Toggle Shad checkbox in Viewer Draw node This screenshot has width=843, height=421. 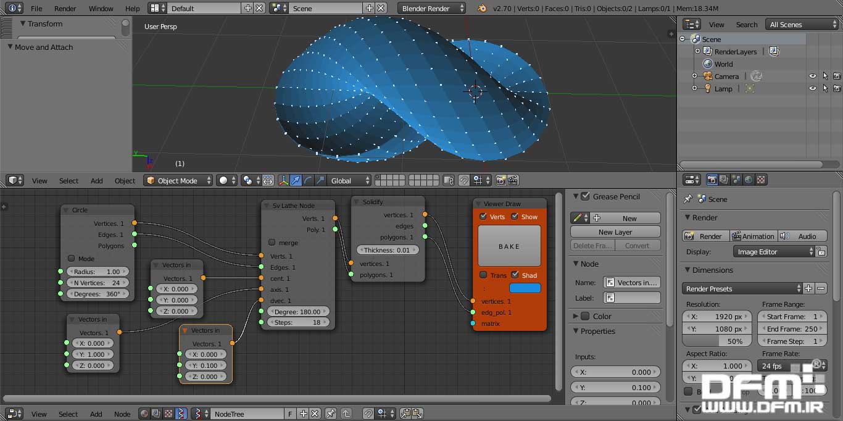coord(515,275)
